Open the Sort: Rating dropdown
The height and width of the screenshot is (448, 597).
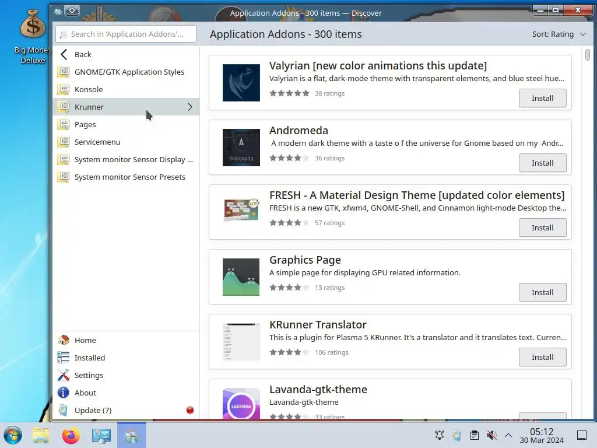(559, 34)
